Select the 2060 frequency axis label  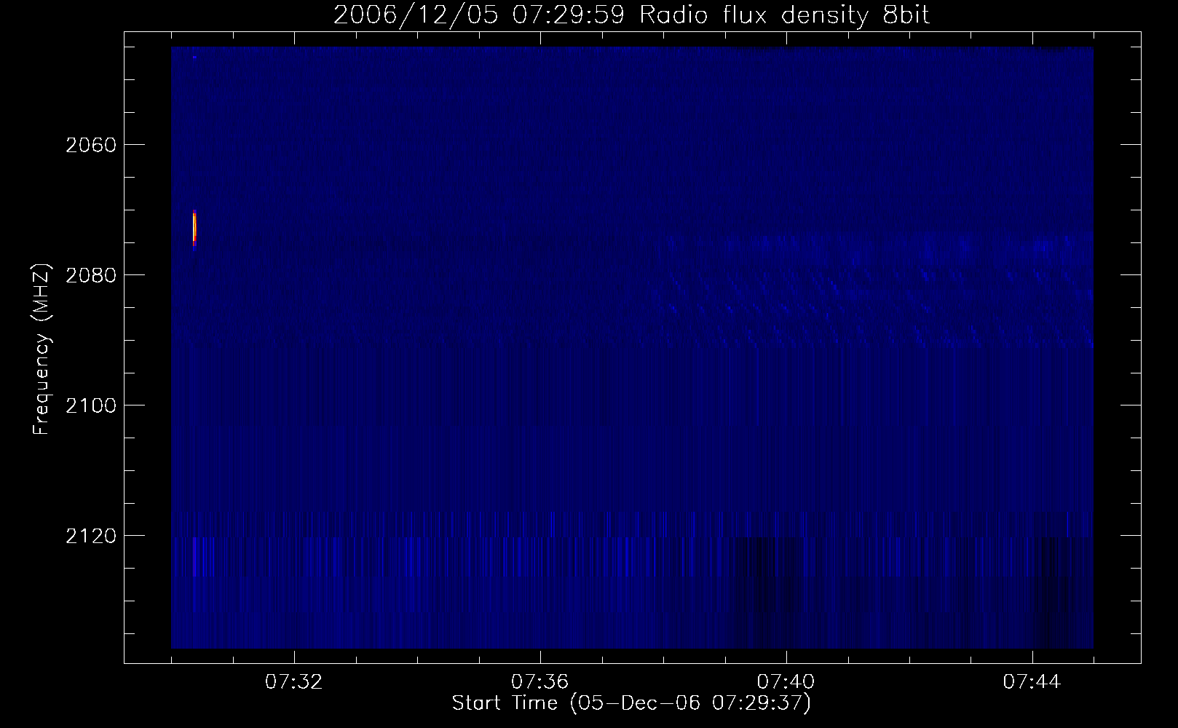91,145
